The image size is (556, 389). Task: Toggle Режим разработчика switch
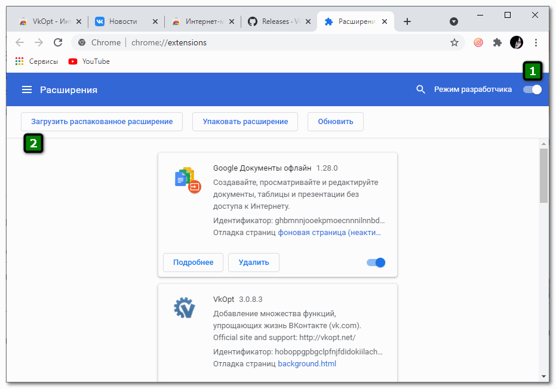pos(532,89)
